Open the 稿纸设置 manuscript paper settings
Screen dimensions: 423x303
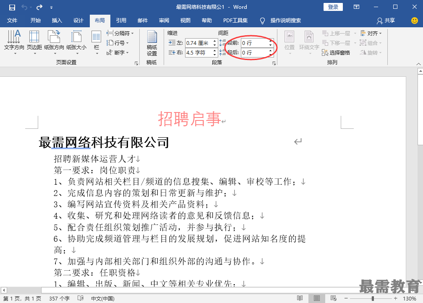coord(151,43)
